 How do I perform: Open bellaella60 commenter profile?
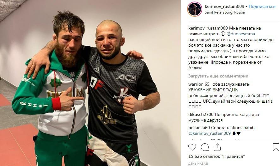tap(199, 128)
